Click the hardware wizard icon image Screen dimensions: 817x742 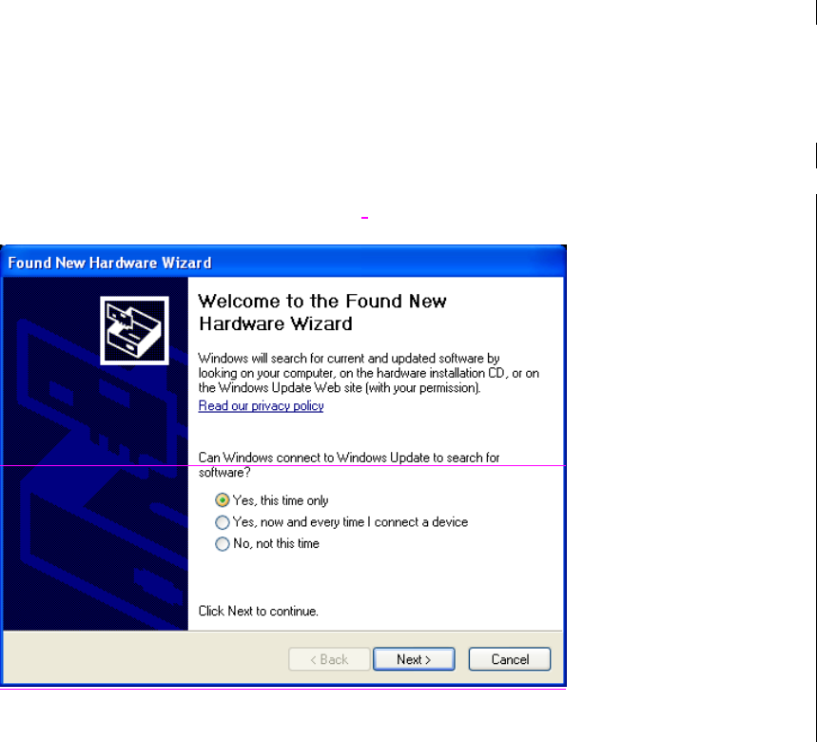point(134,331)
